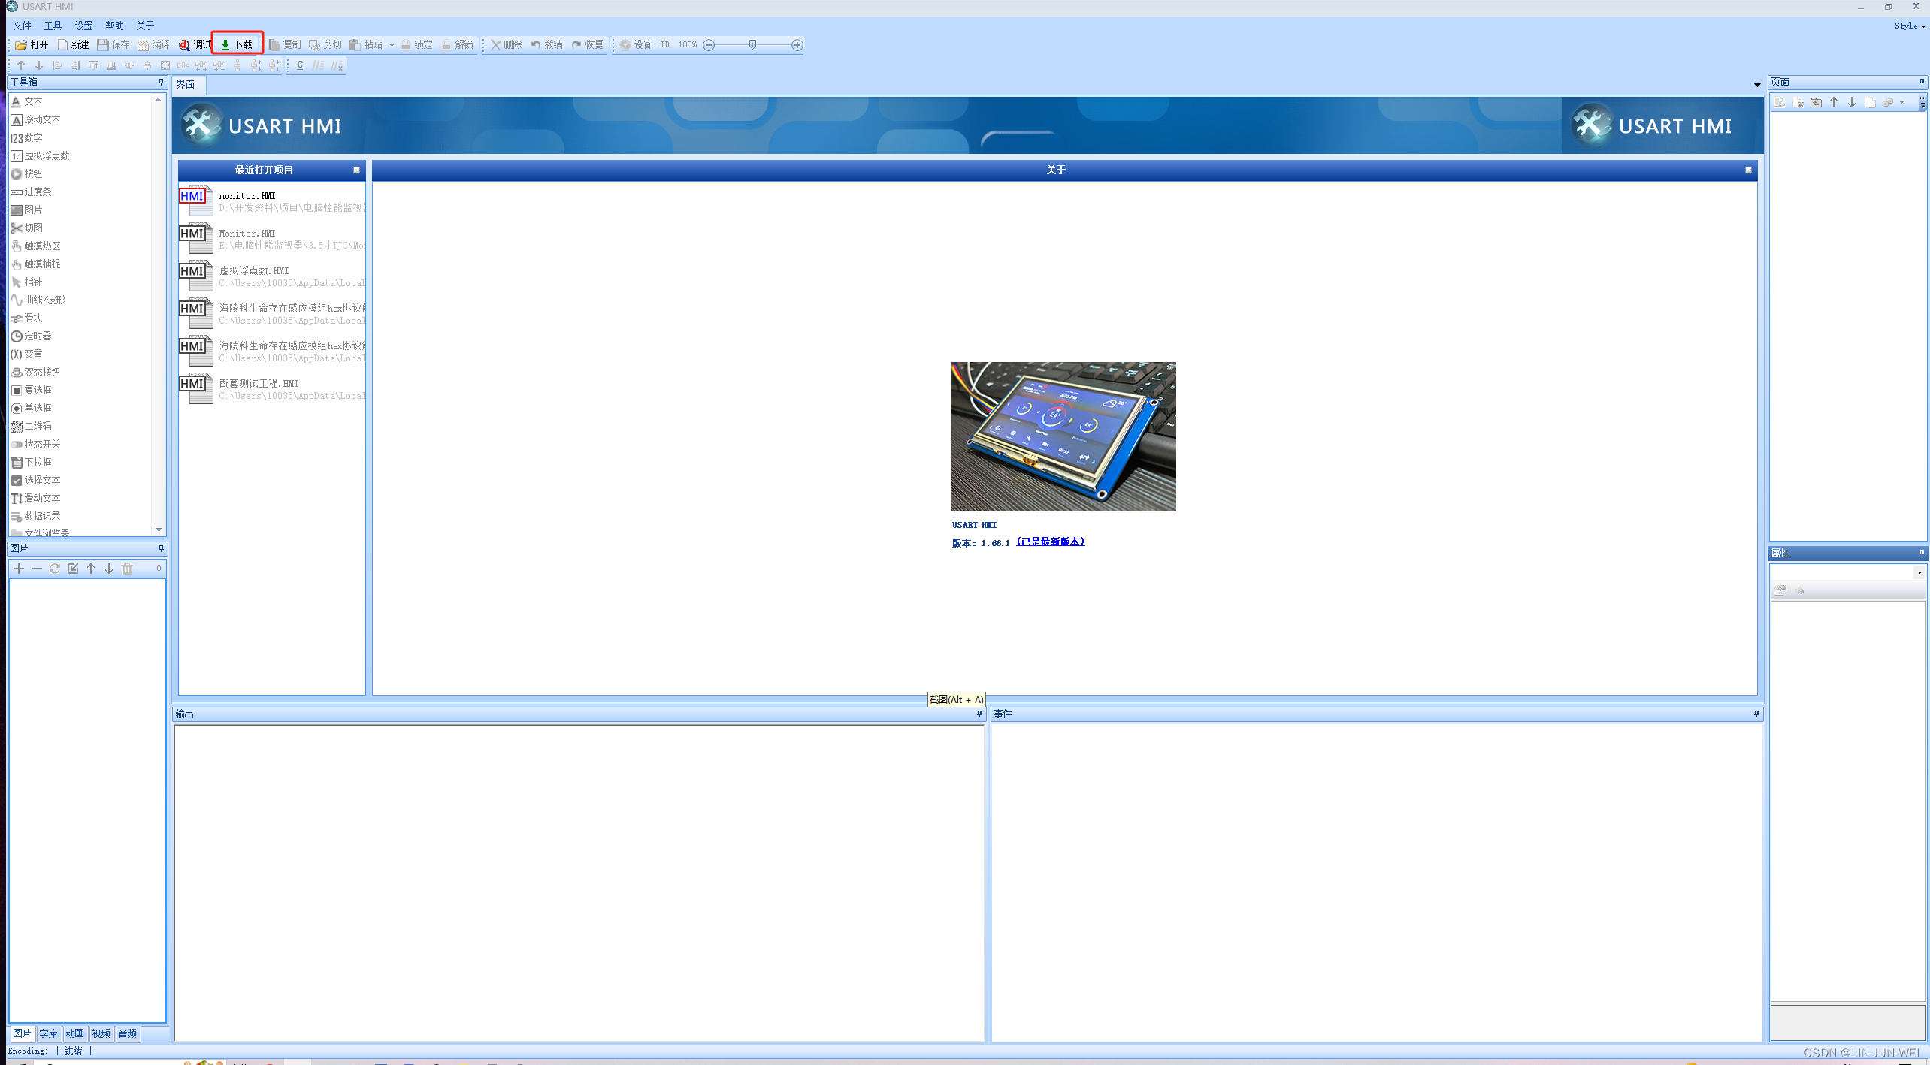This screenshot has height=1065, width=1930.
Task: Click the 设备 (Device) gear icon
Action: [x=625, y=45]
